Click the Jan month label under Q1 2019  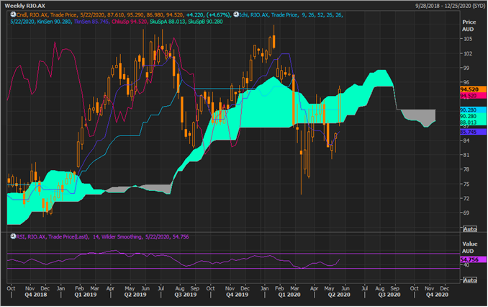click(x=60, y=288)
